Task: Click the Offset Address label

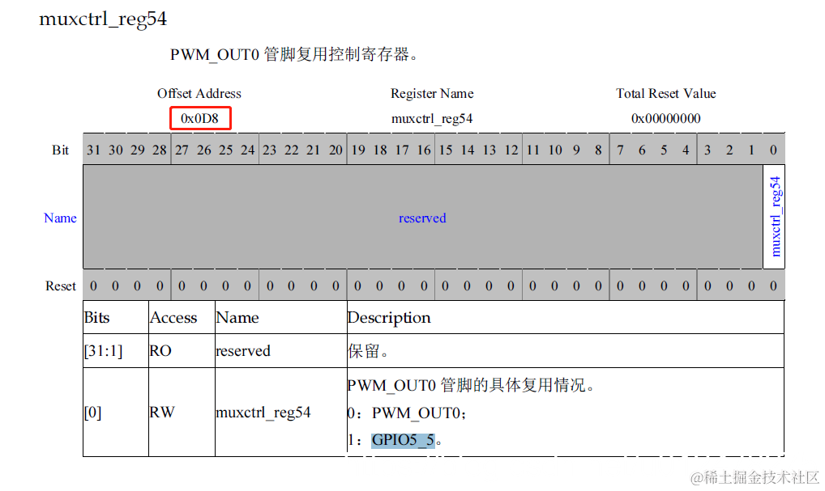Action: pos(199,94)
